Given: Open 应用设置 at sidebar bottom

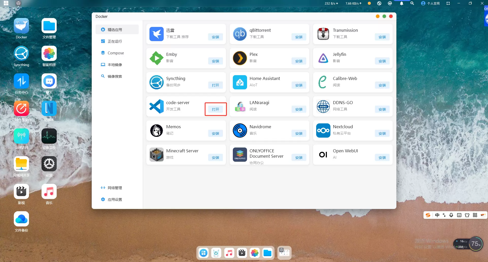Looking at the screenshot, I should pyautogui.click(x=115, y=200).
